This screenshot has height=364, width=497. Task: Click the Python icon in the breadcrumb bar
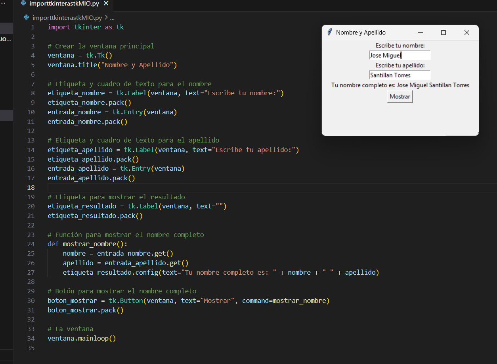coord(27,17)
